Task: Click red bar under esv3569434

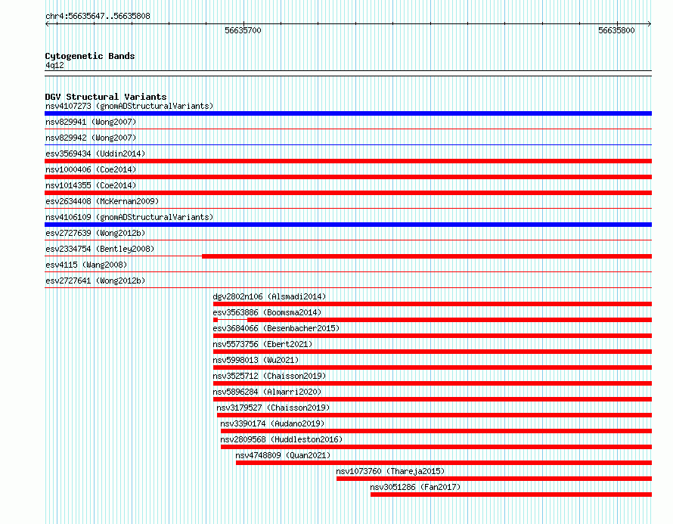Action: pos(348,161)
